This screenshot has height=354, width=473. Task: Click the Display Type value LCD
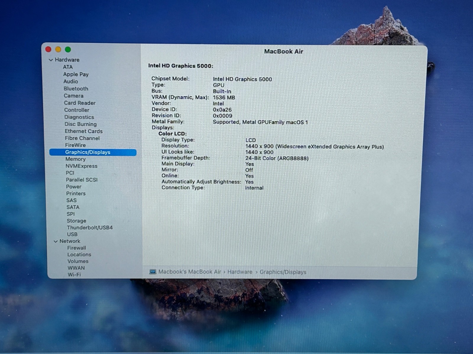(250, 140)
